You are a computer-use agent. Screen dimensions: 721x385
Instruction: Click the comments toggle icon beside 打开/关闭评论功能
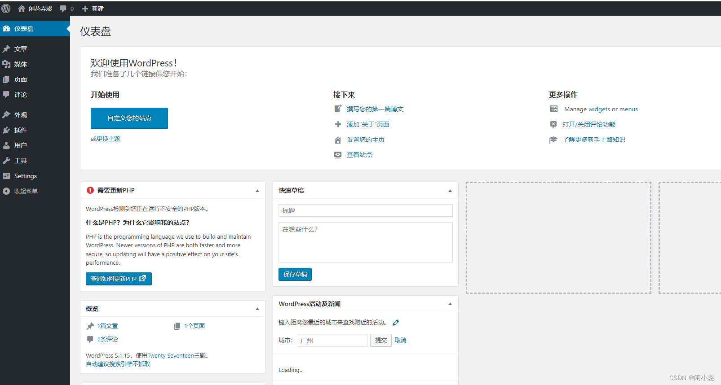[x=553, y=124]
